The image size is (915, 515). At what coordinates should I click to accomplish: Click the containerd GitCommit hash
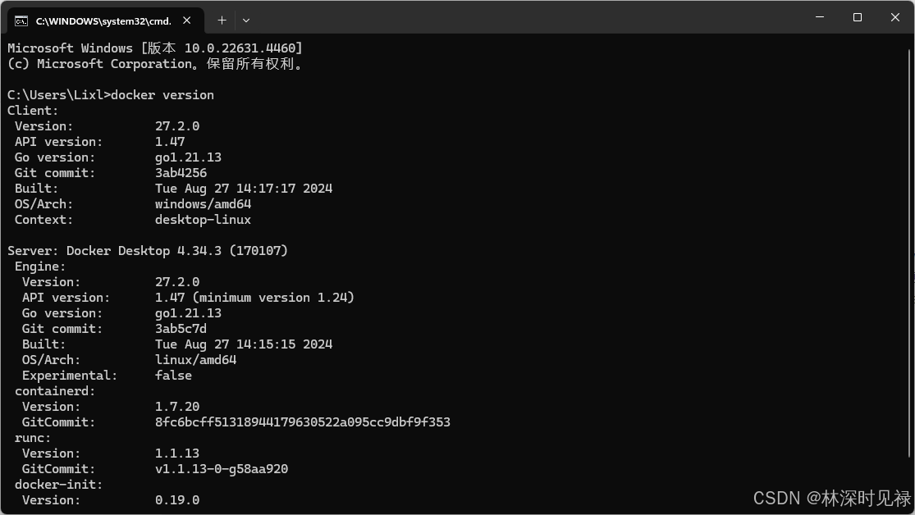point(303,422)
